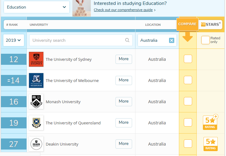Viewport: 226px width, 156px height.
Task: Tick compare checkbox for Monash University
Action: pyautogui.click(x=188, y=101)
